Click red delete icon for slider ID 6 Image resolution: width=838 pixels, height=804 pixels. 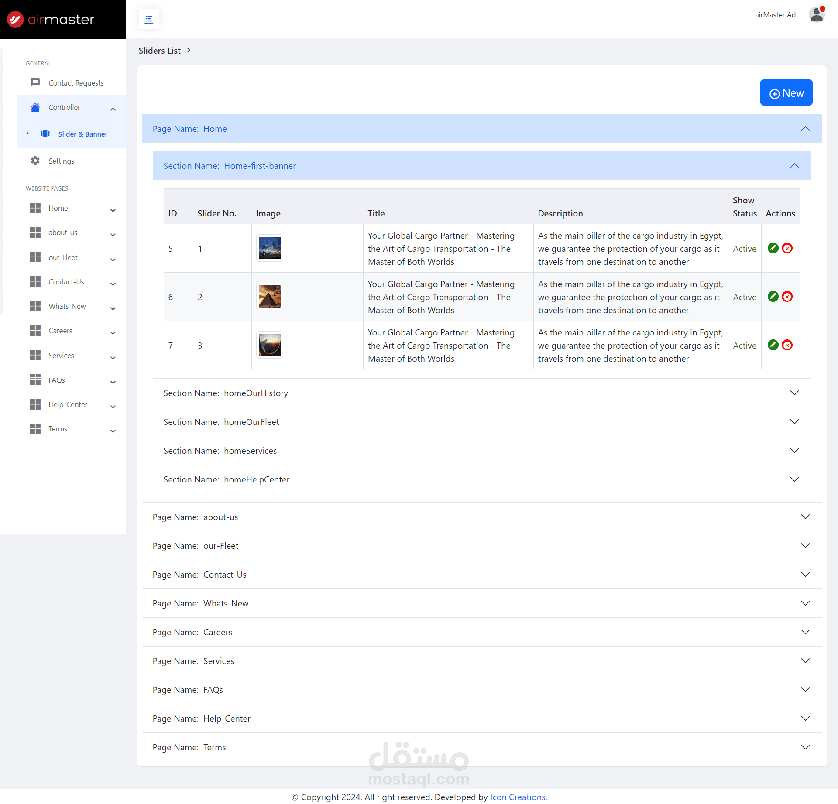[x=787, y=297]
